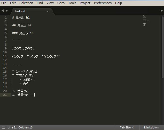Place cursor in '# 見出し h1' line
This screenshot has width=164, height=130.
[x=21, y=18]
